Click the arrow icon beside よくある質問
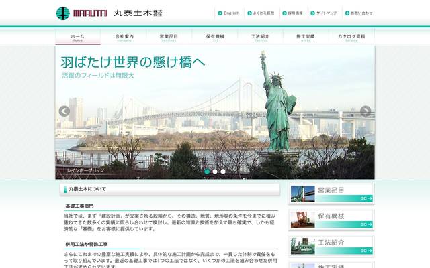 coord(249,13)
